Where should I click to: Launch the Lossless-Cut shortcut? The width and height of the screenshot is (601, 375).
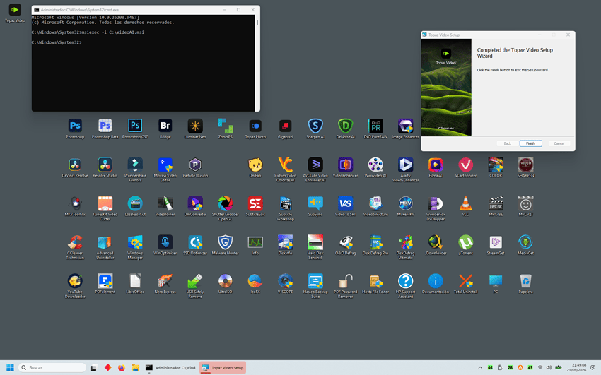pyautogui.click(x=135, y=206)
